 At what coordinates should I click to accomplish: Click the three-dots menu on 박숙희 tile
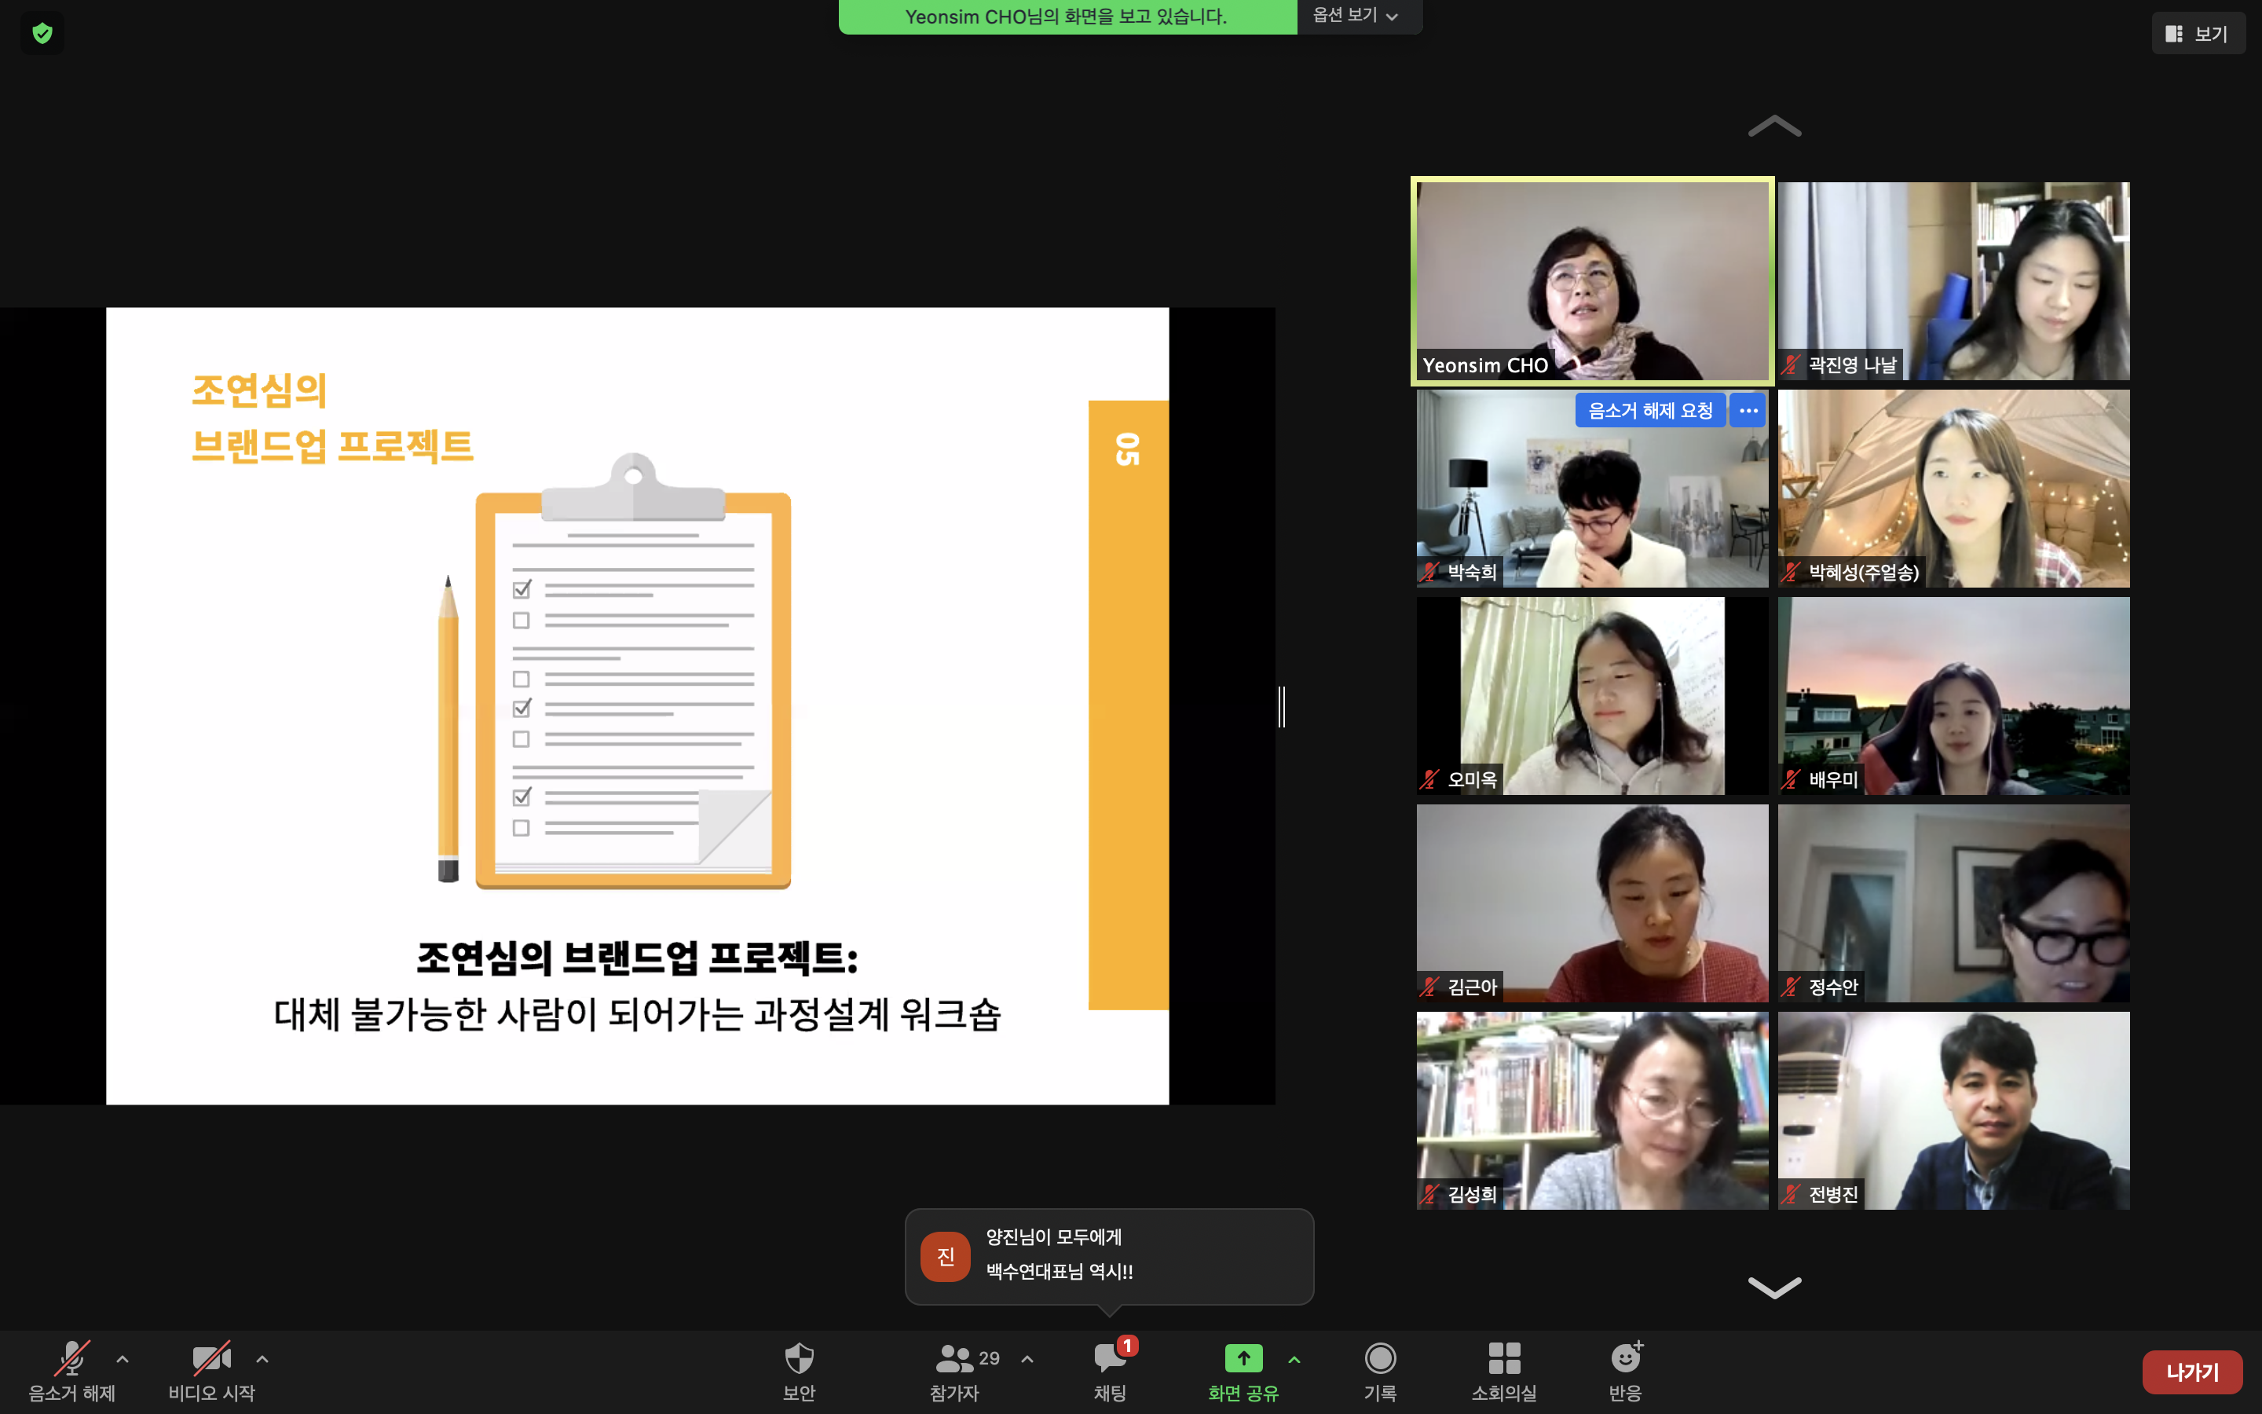click(1748, 411)
